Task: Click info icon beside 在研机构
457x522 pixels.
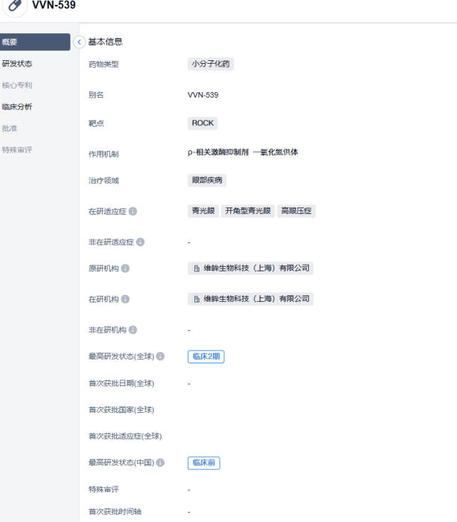Action: [x=125, y=300]
